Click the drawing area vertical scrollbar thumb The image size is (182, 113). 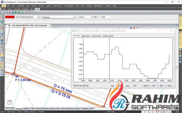click(x=177, y=67)
